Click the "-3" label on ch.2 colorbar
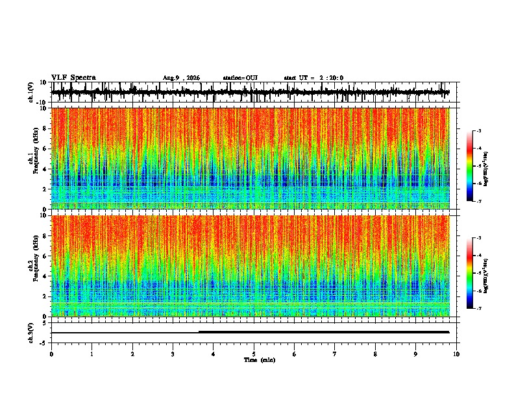Image resolution: width=514 pixels, height=397 pixels. point(479,238)
